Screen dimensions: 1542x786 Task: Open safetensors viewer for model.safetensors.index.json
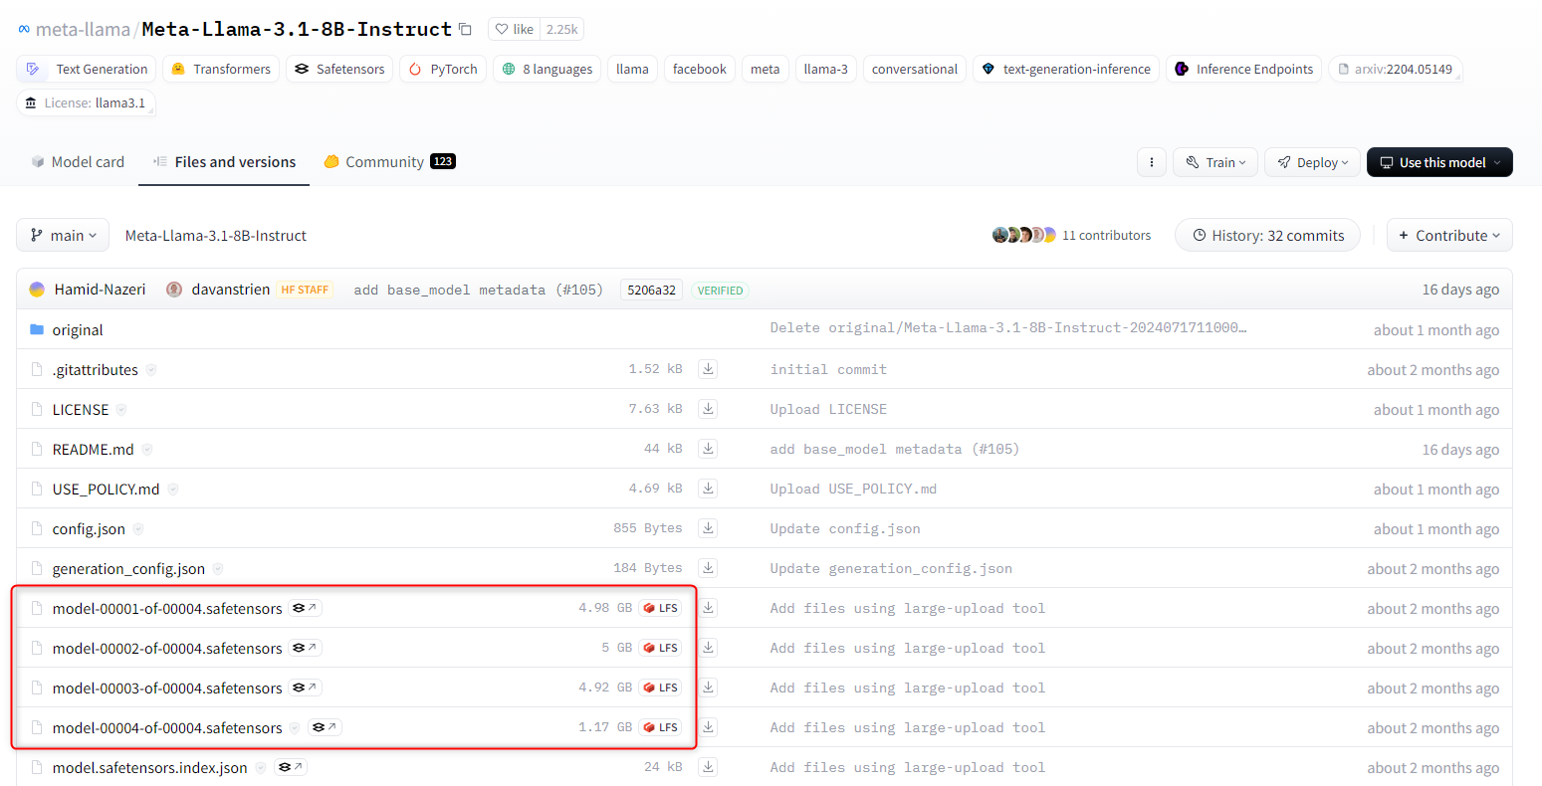(x=290, y=767)
